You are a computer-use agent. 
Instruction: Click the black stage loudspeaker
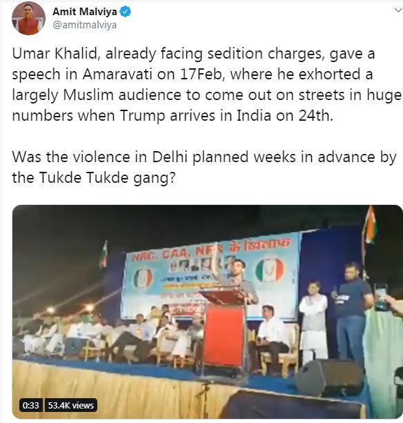tap(330, 377)
